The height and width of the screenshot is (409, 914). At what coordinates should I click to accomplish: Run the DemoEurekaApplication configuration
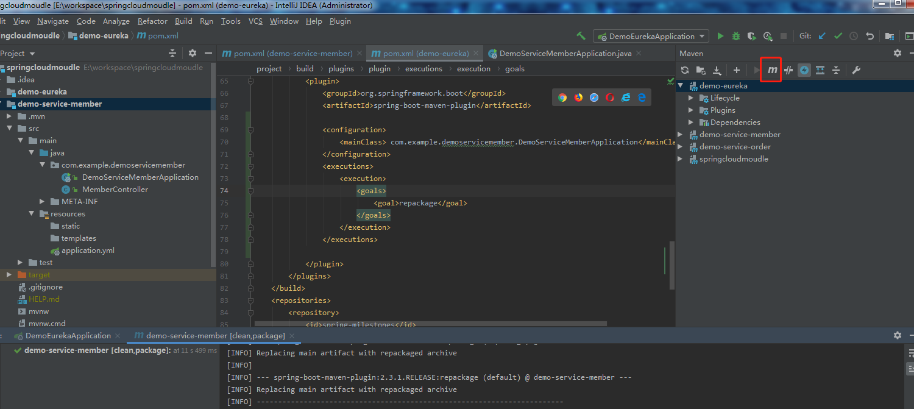pyautogui.click(x=721, y=36)
